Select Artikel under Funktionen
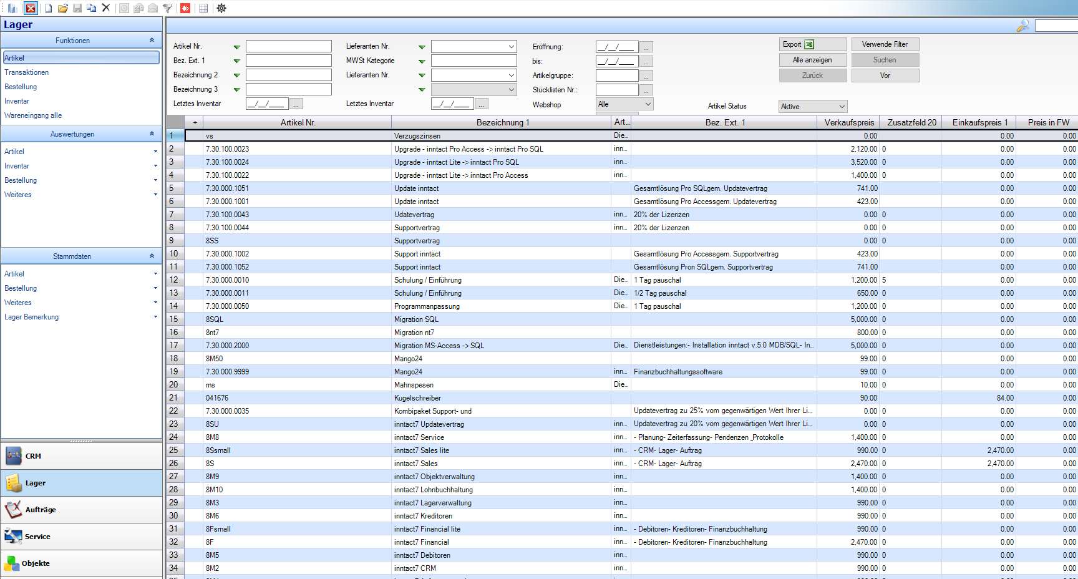1078x579 pixels. pyautogui.click(x=81, y=58)
